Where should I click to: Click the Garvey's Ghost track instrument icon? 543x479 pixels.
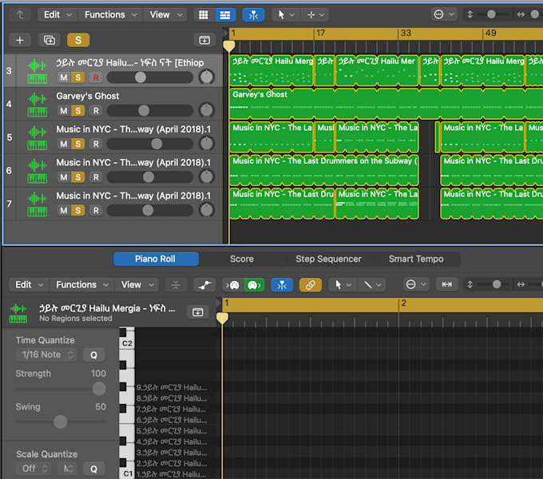[x=37, y=105]
